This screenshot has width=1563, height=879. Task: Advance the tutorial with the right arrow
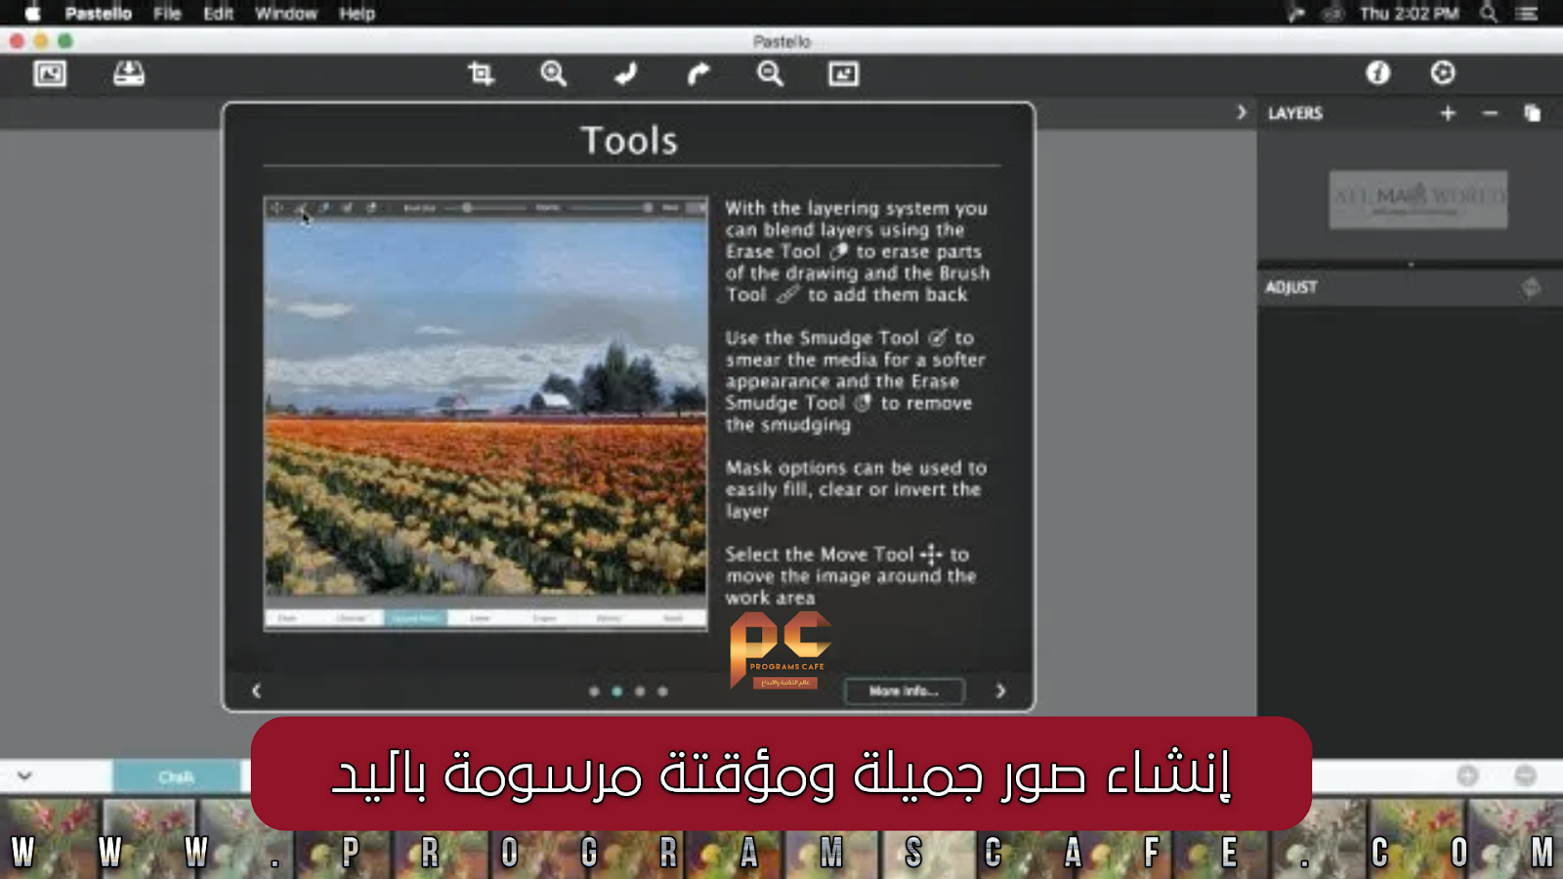point(1000,691)
